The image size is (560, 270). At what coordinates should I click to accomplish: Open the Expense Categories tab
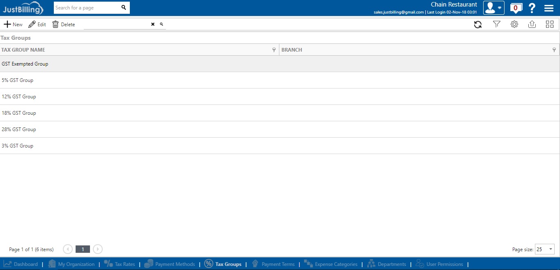pyautogui.click(x=331, y=264)
